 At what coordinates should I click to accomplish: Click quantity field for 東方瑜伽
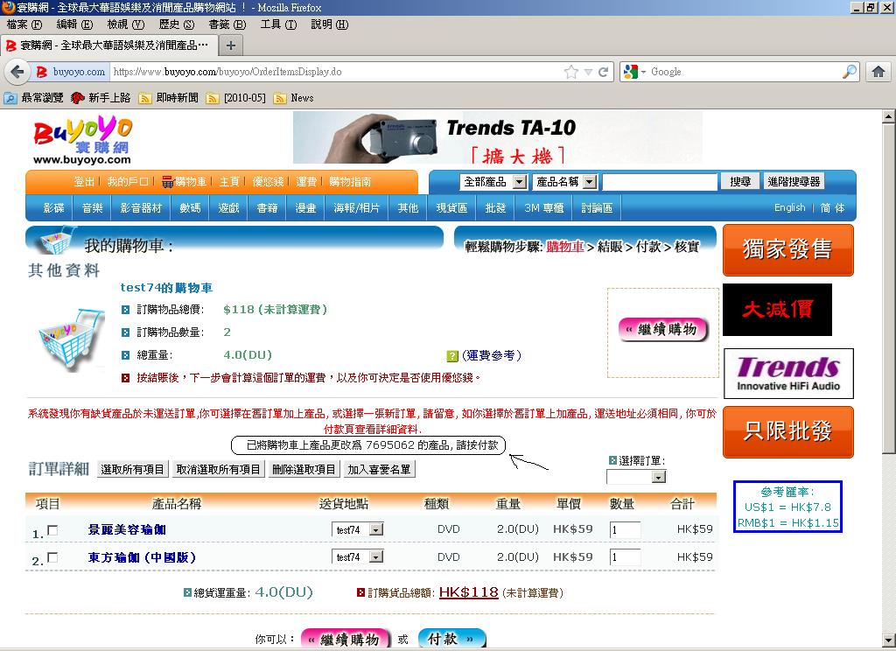coord(625,557)
